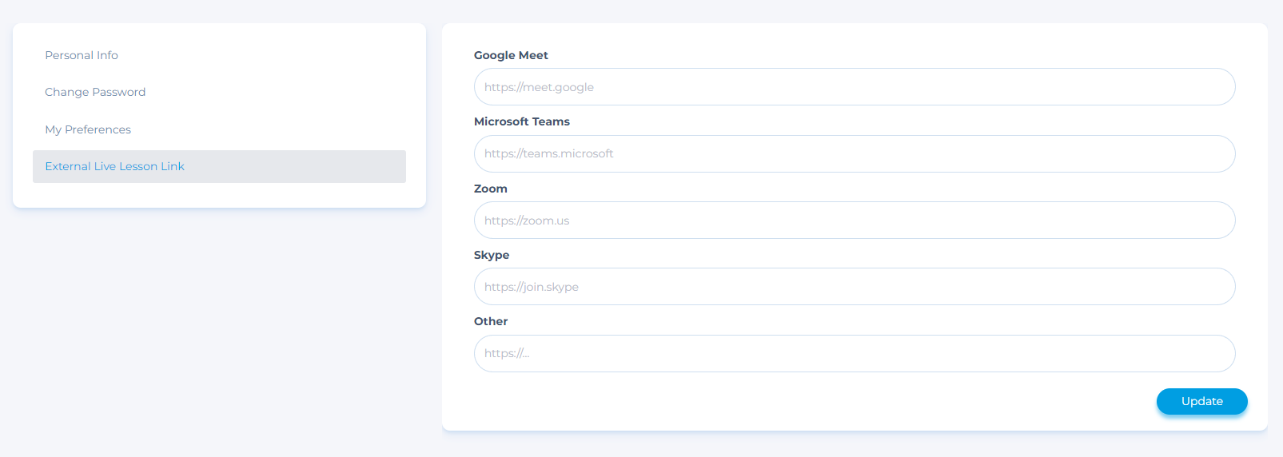The width and height of the screenshot is (1283, 457).
Task: Select My Preferences in sidebar
Action: [x=88, y=129]
